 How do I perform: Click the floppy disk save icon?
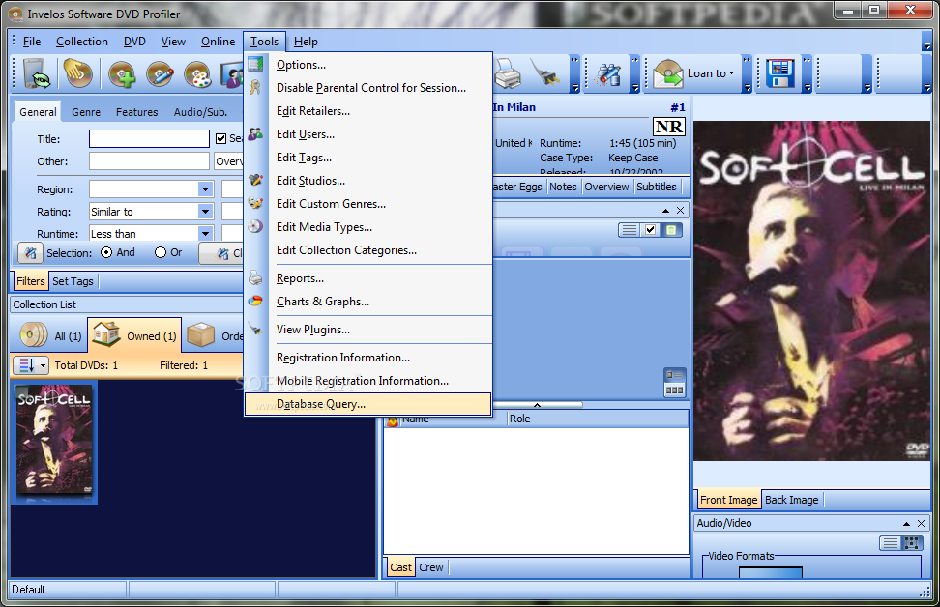(779, 73)
